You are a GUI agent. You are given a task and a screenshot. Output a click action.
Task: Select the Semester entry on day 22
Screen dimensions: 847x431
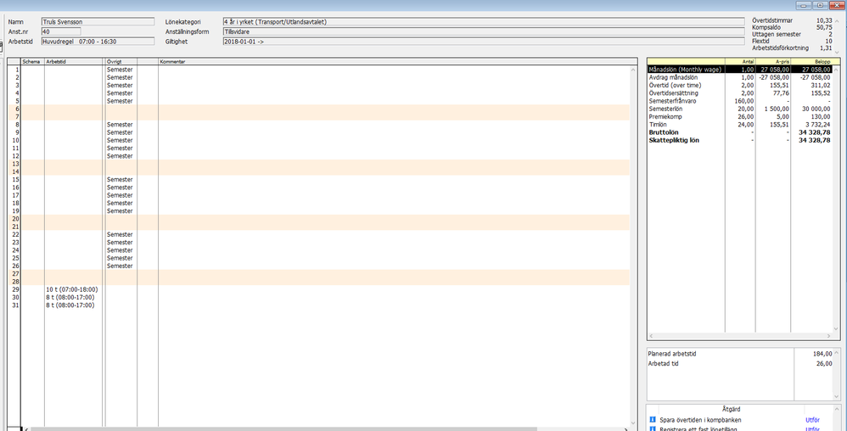tap(120, 235)
